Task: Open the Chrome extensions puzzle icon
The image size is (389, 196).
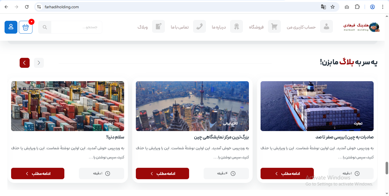Action: coord(357,7)
